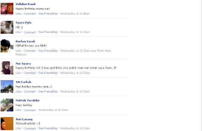
Task: Click Burhan Sazali's name link
Action: tap(25, 41)
